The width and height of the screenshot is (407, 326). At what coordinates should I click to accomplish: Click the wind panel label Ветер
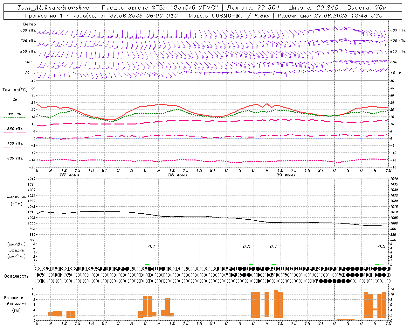click(30, 24)
